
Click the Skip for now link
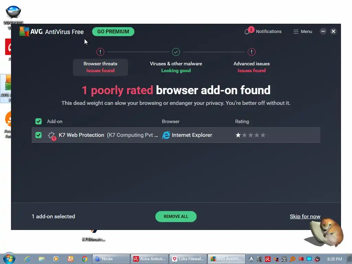[x=305, y=217]
